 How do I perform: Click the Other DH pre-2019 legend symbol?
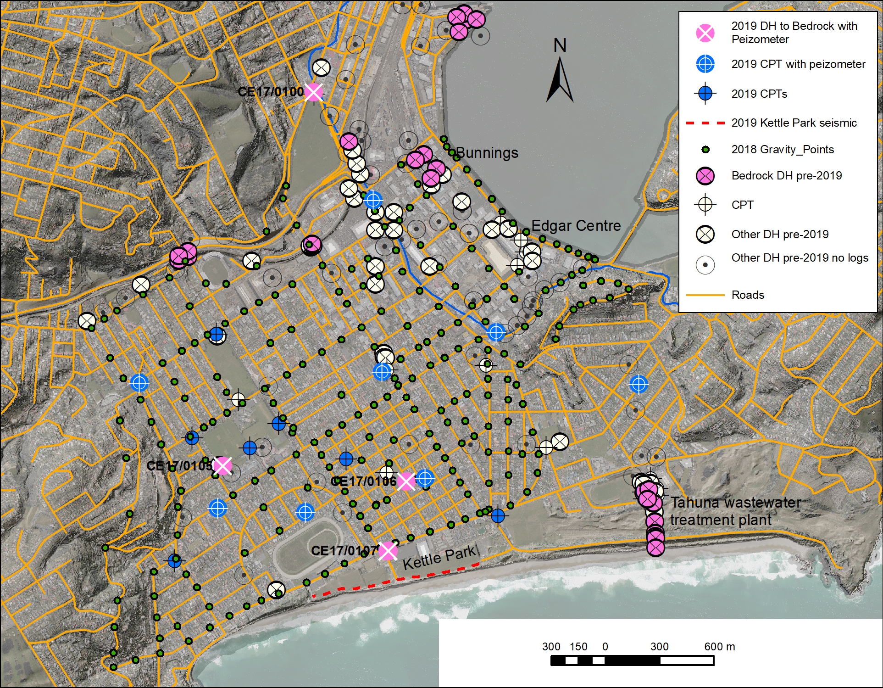click(705, 234)
